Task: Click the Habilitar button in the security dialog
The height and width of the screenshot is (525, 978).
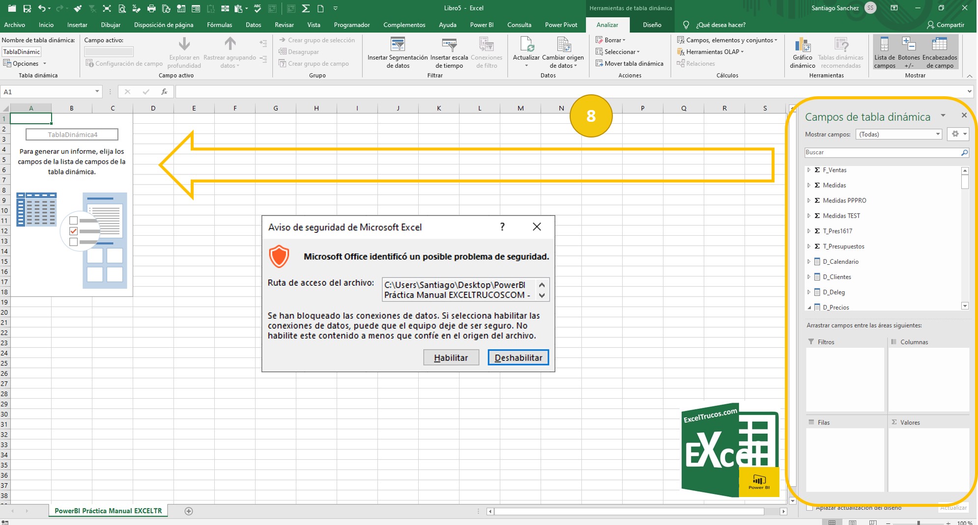Action: [451, 358]
